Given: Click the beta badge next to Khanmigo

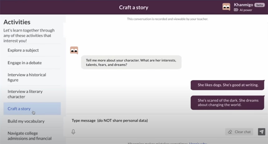Looking at the screenshot, I should point(260,5).
